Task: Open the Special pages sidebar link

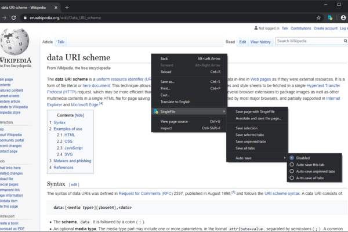Action: 9,184
